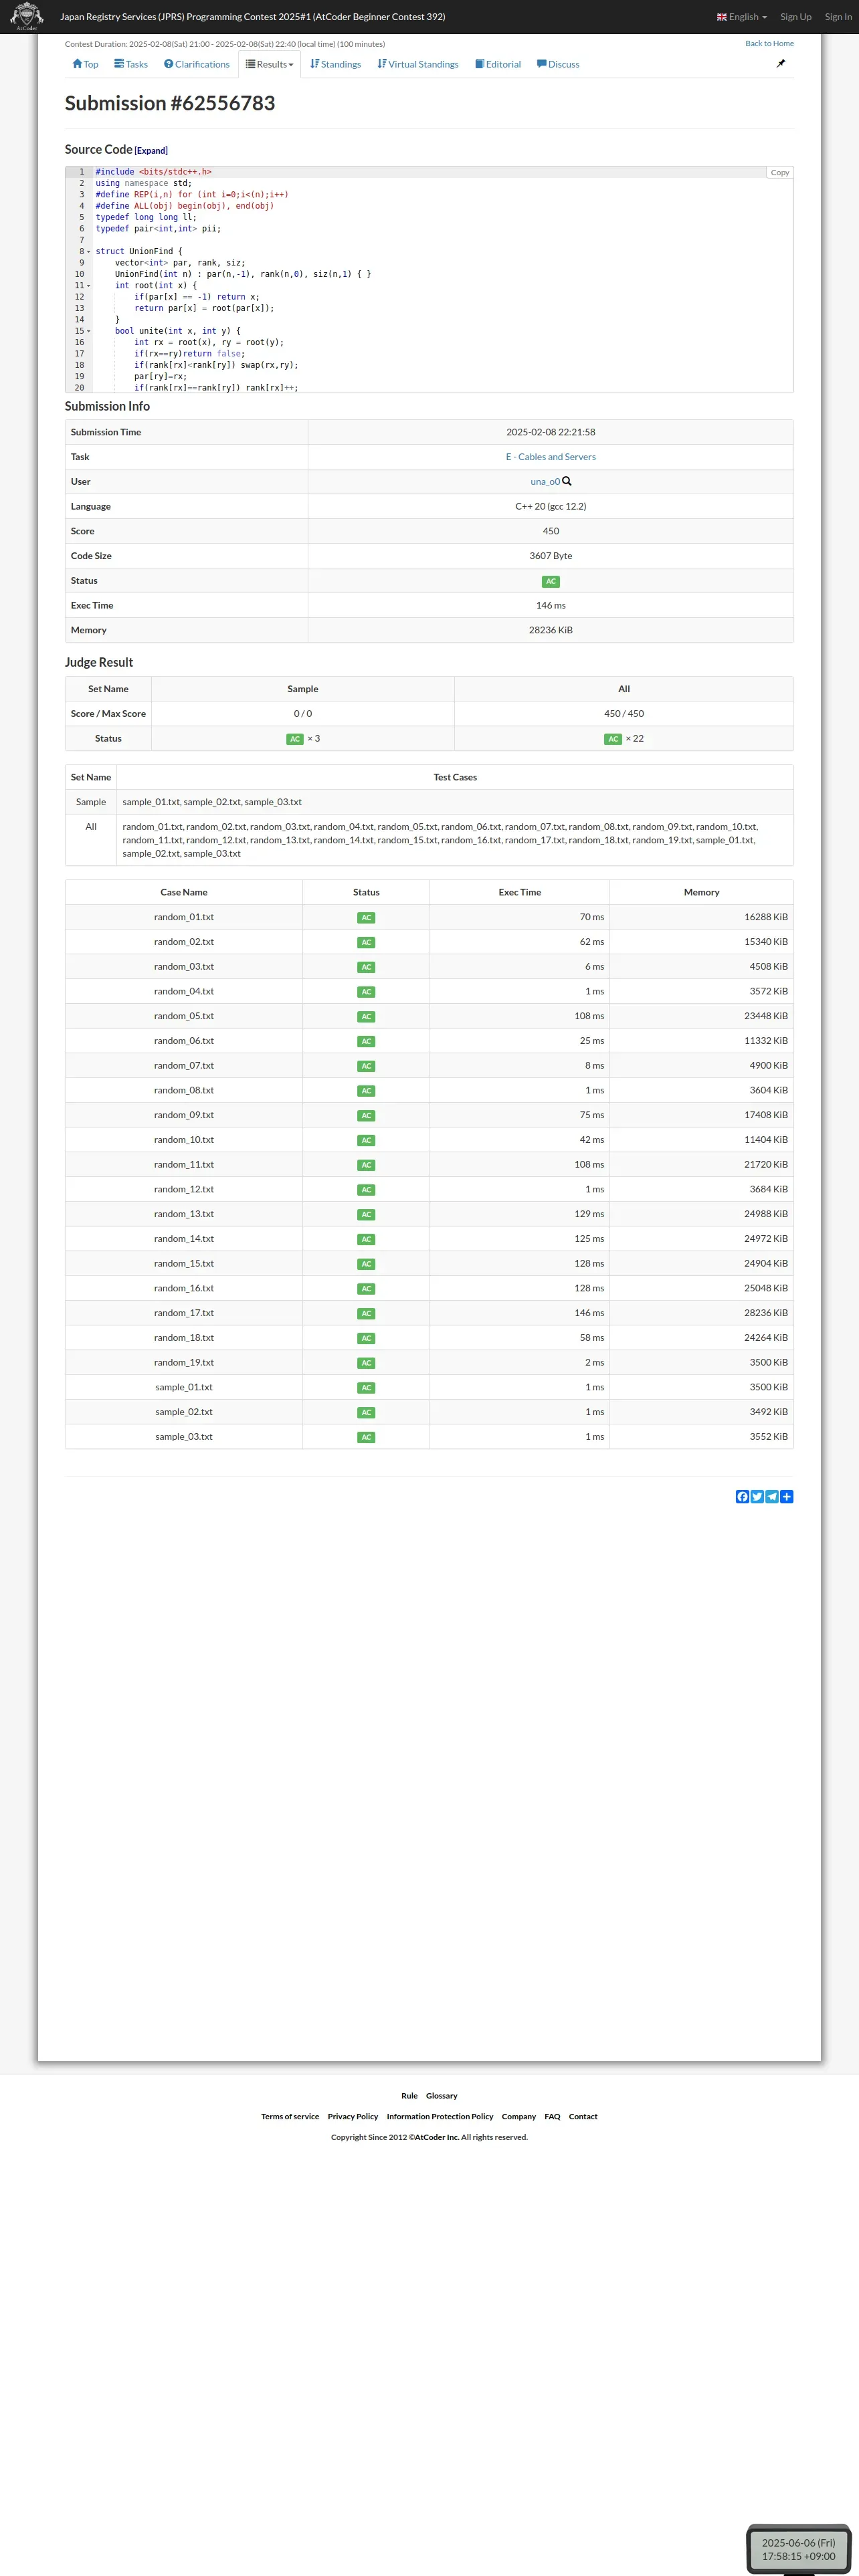Open the E - Cables and Servers task link
The height and width of the screenshot is (2576, 859).
click(x=551, y=457)
